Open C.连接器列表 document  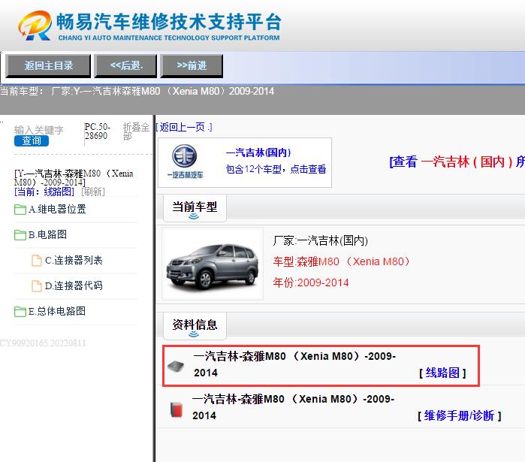coord(74,260)
